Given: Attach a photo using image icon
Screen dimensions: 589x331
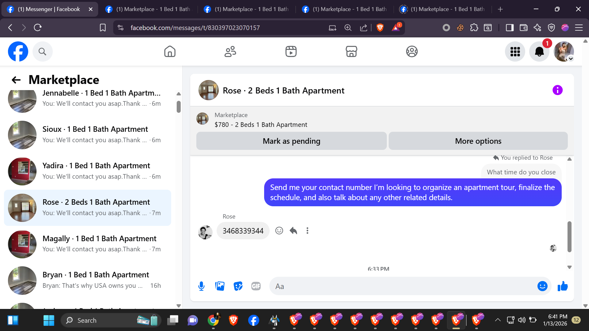Looking at the screenshot, I should 220,286.
